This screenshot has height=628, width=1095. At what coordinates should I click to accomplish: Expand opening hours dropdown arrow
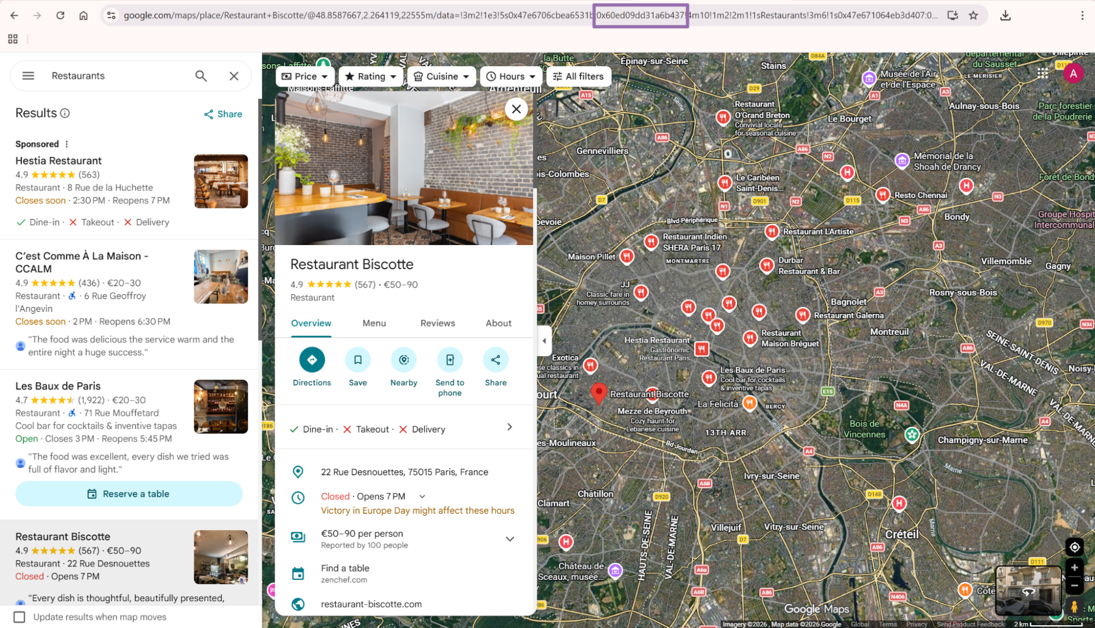(x=422, y=497)
